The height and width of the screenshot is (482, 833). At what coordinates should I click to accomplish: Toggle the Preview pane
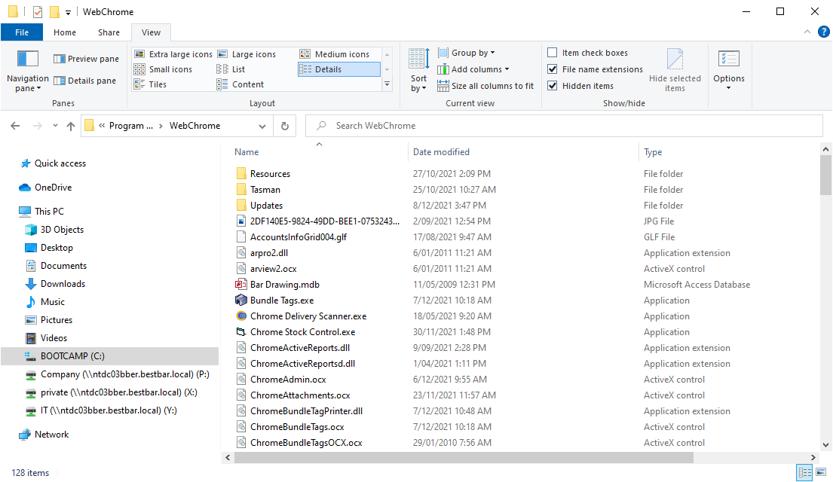[x=85, y=58]
